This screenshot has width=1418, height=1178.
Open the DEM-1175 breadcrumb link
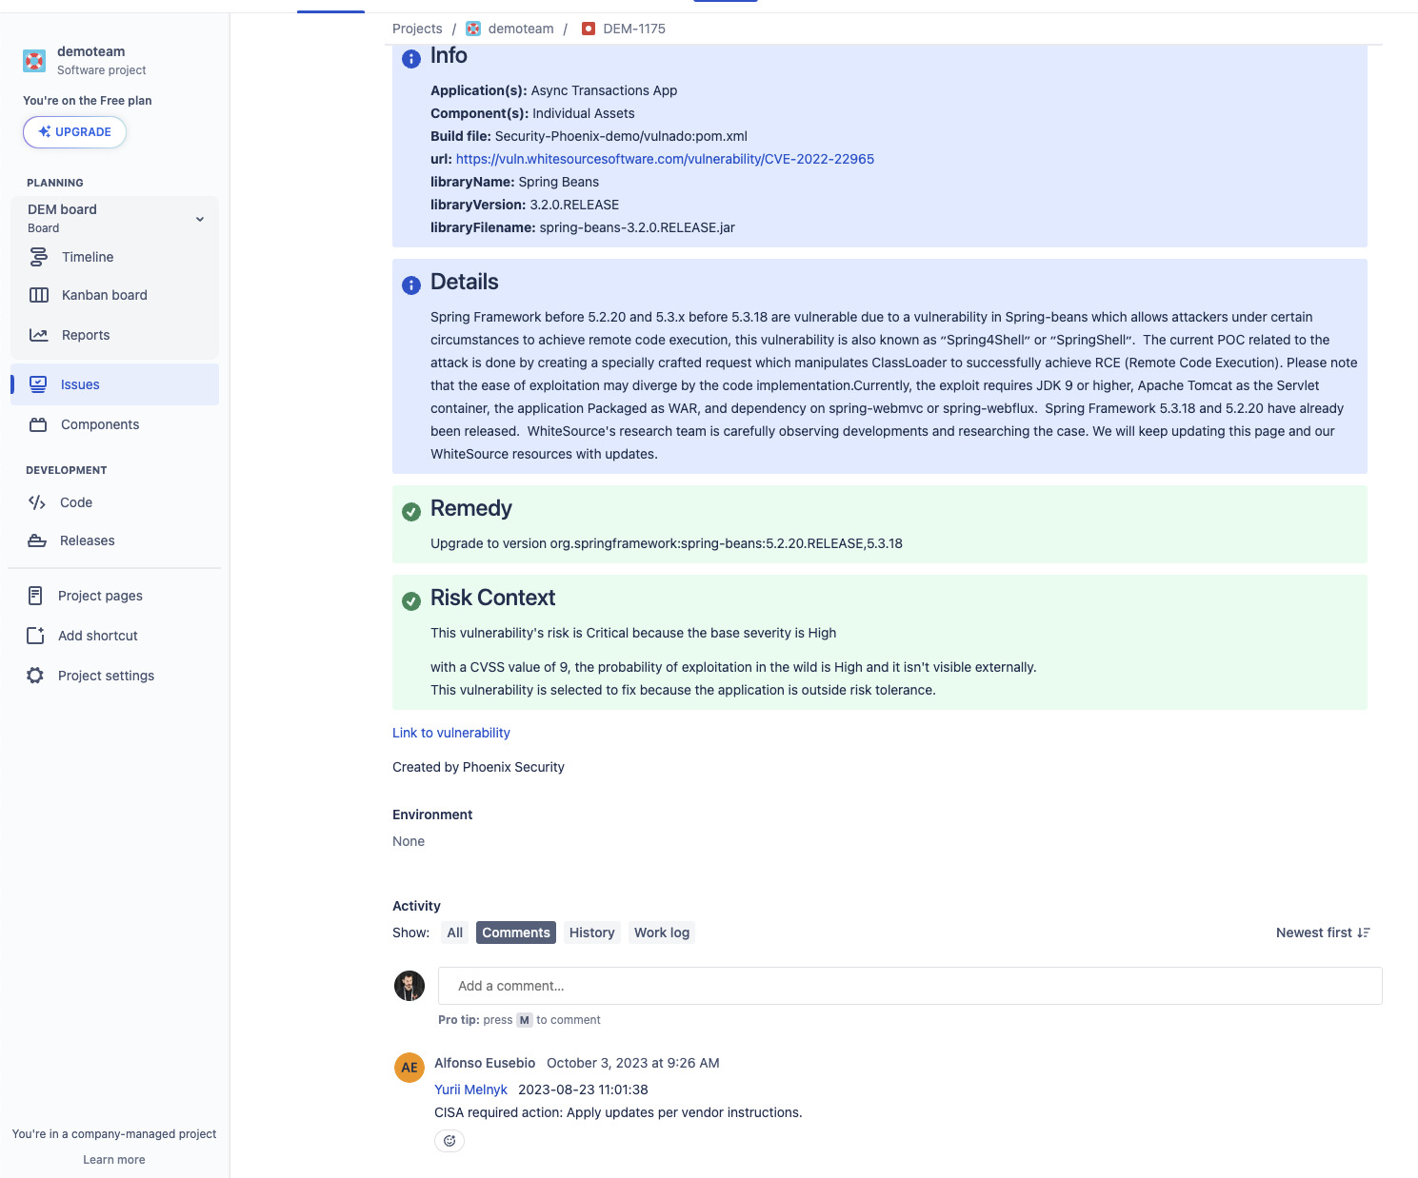coord(634,29)
